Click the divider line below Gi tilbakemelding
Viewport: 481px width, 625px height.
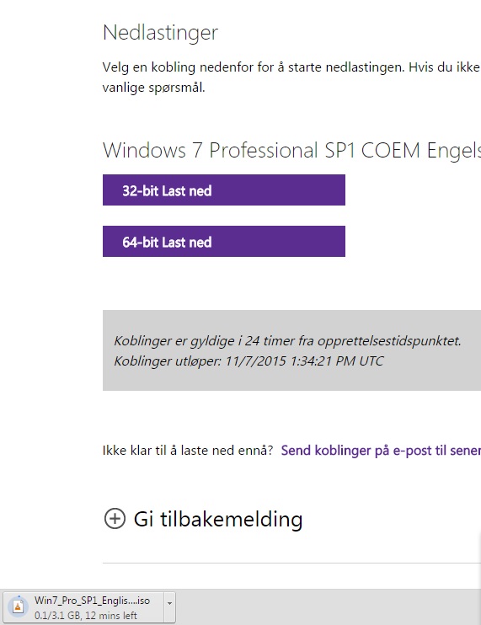click(291, 563)
